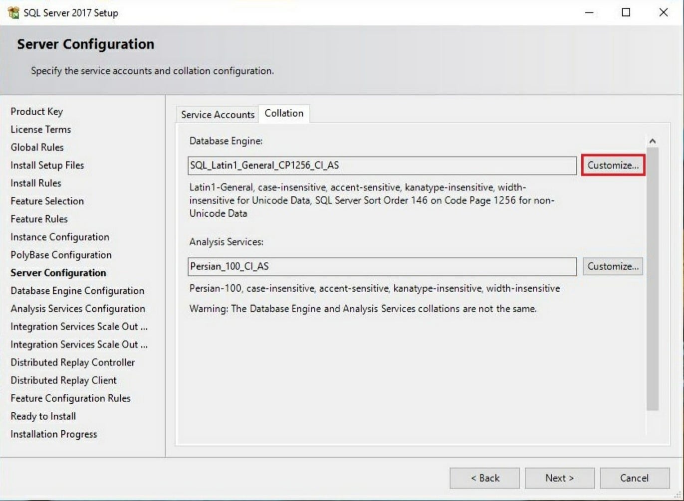Select Instance Configuration step
684x501 pixels.
(60, 237)
